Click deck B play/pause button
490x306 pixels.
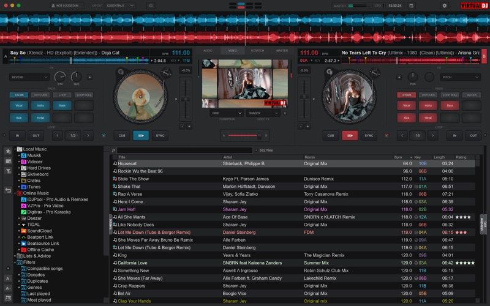(350, 135)
